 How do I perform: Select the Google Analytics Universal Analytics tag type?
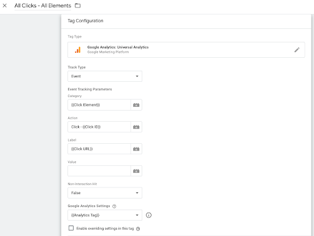click(x=186, y=50)
